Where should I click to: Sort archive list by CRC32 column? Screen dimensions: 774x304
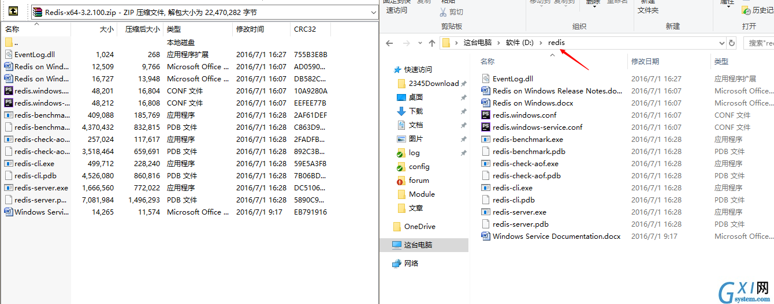click(310, 29)
